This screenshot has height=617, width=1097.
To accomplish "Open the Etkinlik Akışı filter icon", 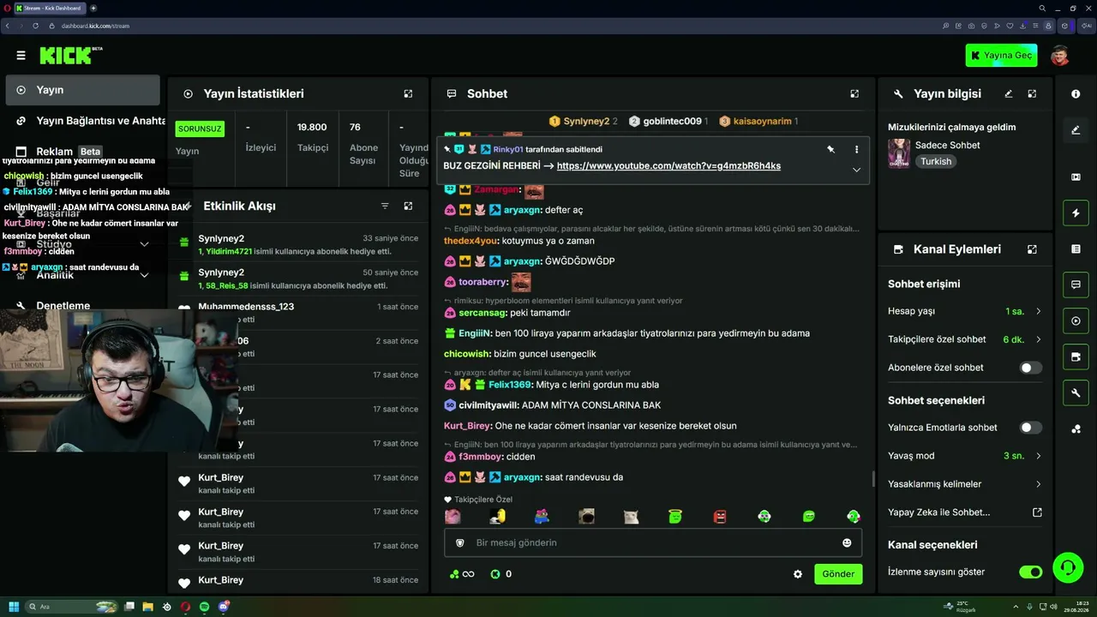I will click(385, 207).
